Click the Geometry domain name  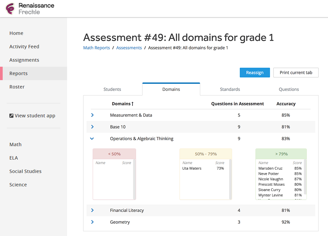coord(120,222)
